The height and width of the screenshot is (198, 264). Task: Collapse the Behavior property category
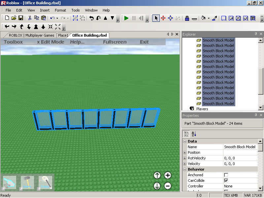click(185, 169)
